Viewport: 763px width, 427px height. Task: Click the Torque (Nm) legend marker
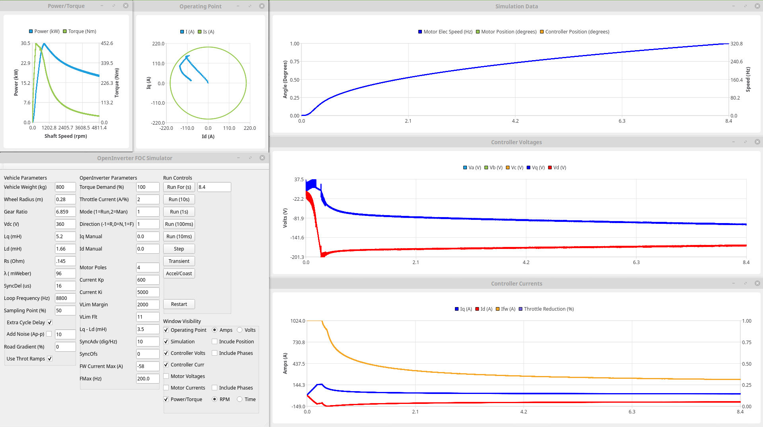[65, 31]
